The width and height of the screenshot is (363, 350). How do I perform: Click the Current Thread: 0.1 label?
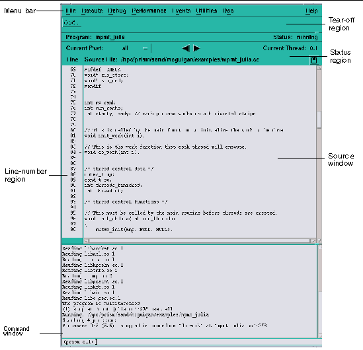pos(290,48)
